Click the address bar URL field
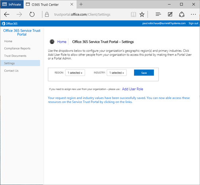Screen dimensions: 200x185 point(82,14)
